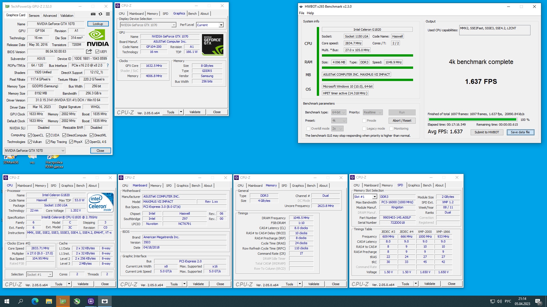
Task: Click Submit to HWBOT button
Action: [487, 132]
